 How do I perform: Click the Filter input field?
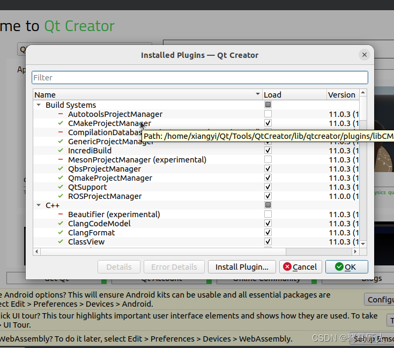pyautogui.click(x=200, y=78)
